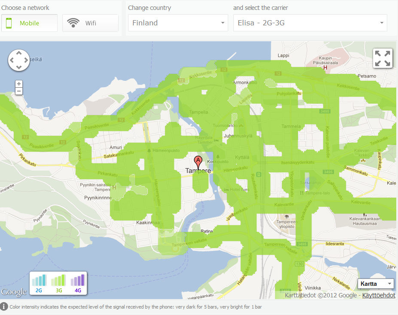Image resolution: width=398 pixels, height=315 pixels.
Task: Click the Pyynikin sairaala hospital H icon
Action: click(x=114, y=187)
